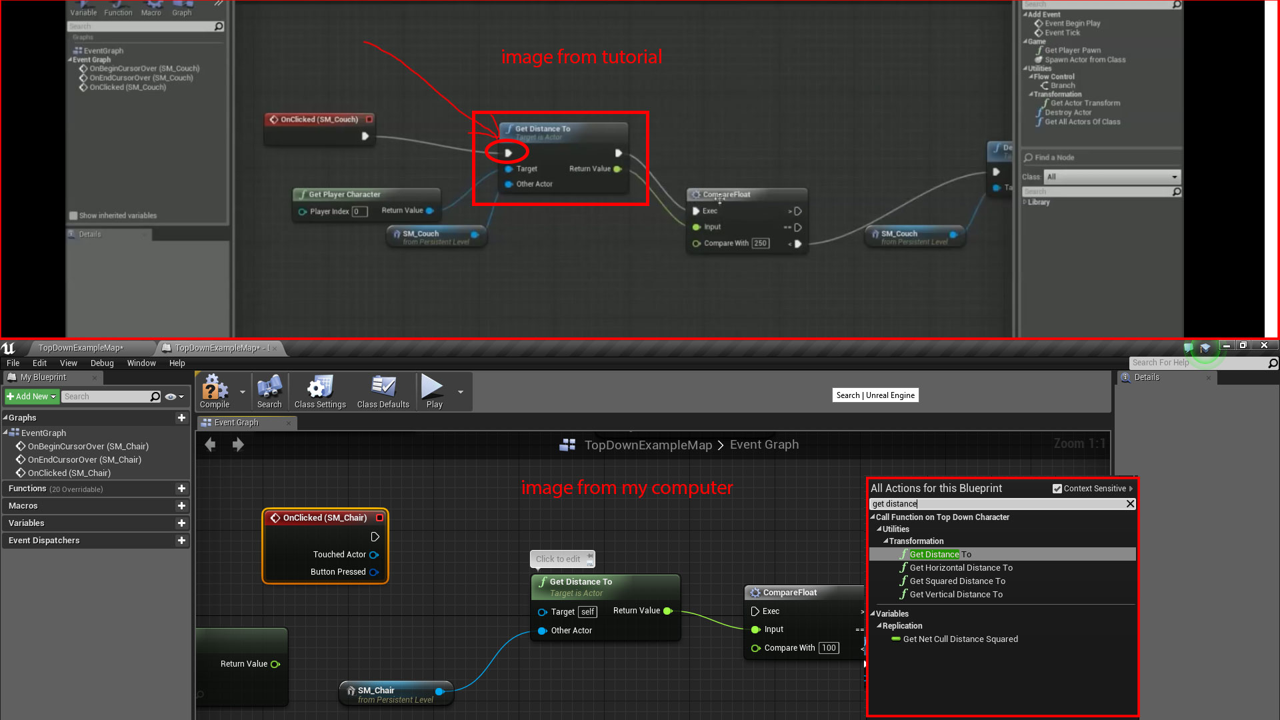Image resolution: width=1280 pixels, height=720 pixels.
Task: Expand the Functions section header
Action: pyautogui.click(x=95, y=489)
